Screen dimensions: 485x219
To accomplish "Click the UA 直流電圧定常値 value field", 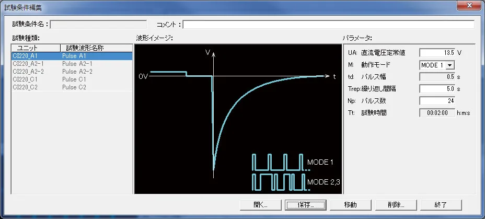I will coord(437,52).
